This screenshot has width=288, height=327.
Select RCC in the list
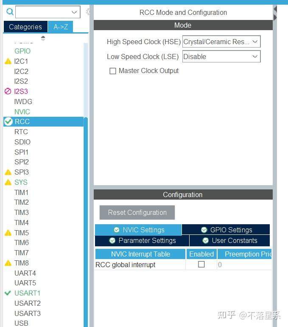(x=44, y=121)
